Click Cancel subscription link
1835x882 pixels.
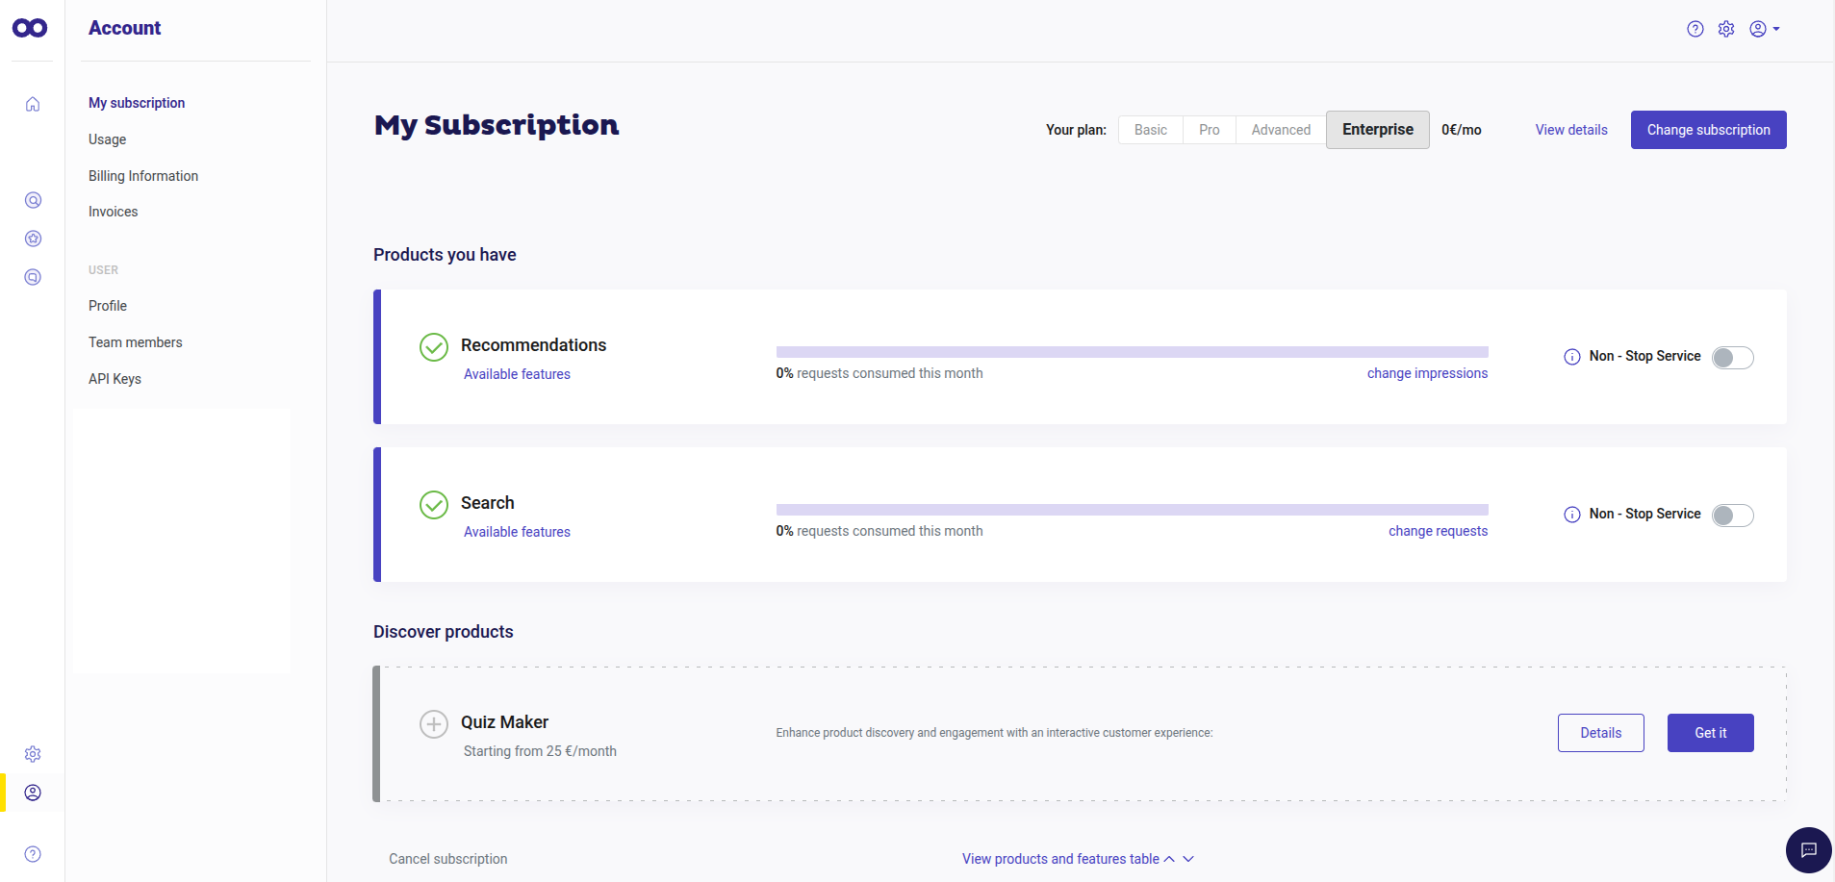pos(448,859)
